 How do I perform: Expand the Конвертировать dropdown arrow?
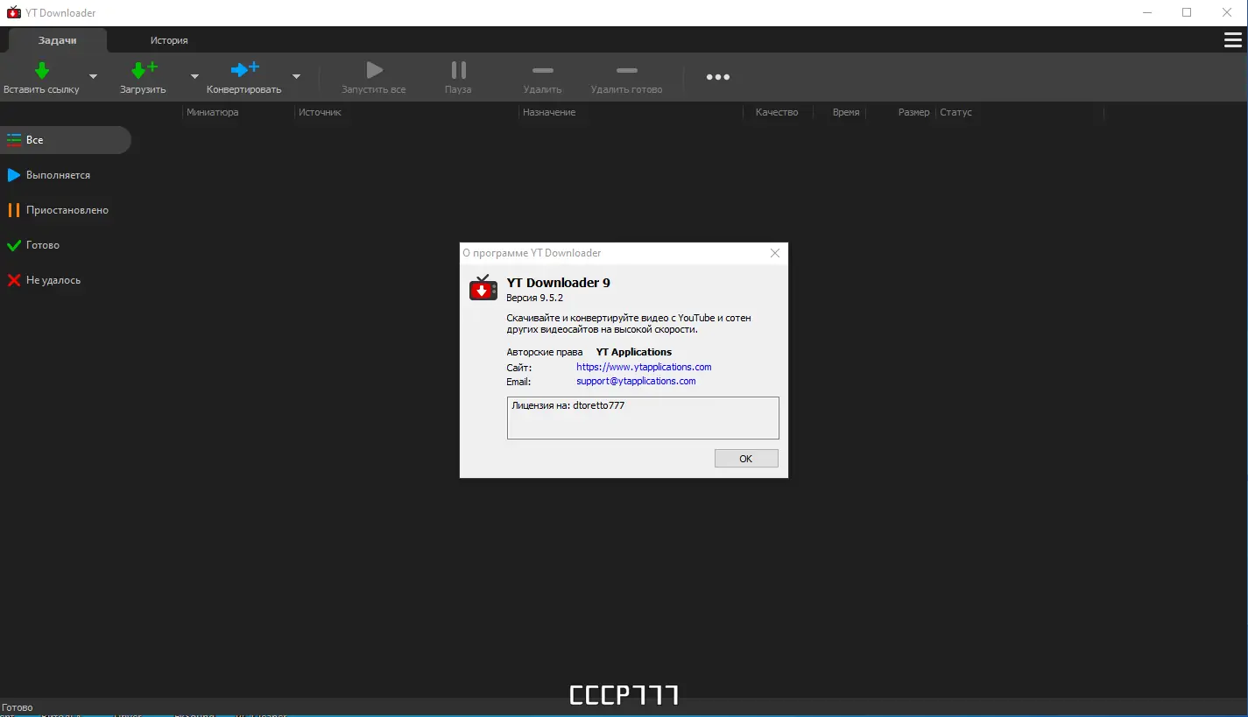pyautogui.click(x=297, y=76)
